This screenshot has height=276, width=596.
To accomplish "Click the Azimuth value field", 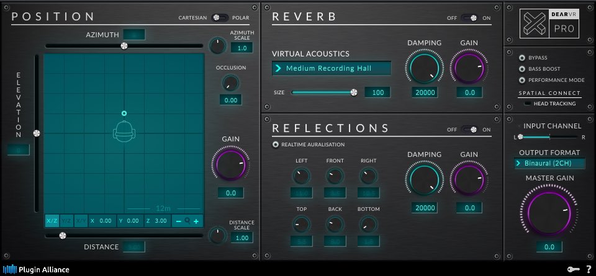I will click(134, 35).
